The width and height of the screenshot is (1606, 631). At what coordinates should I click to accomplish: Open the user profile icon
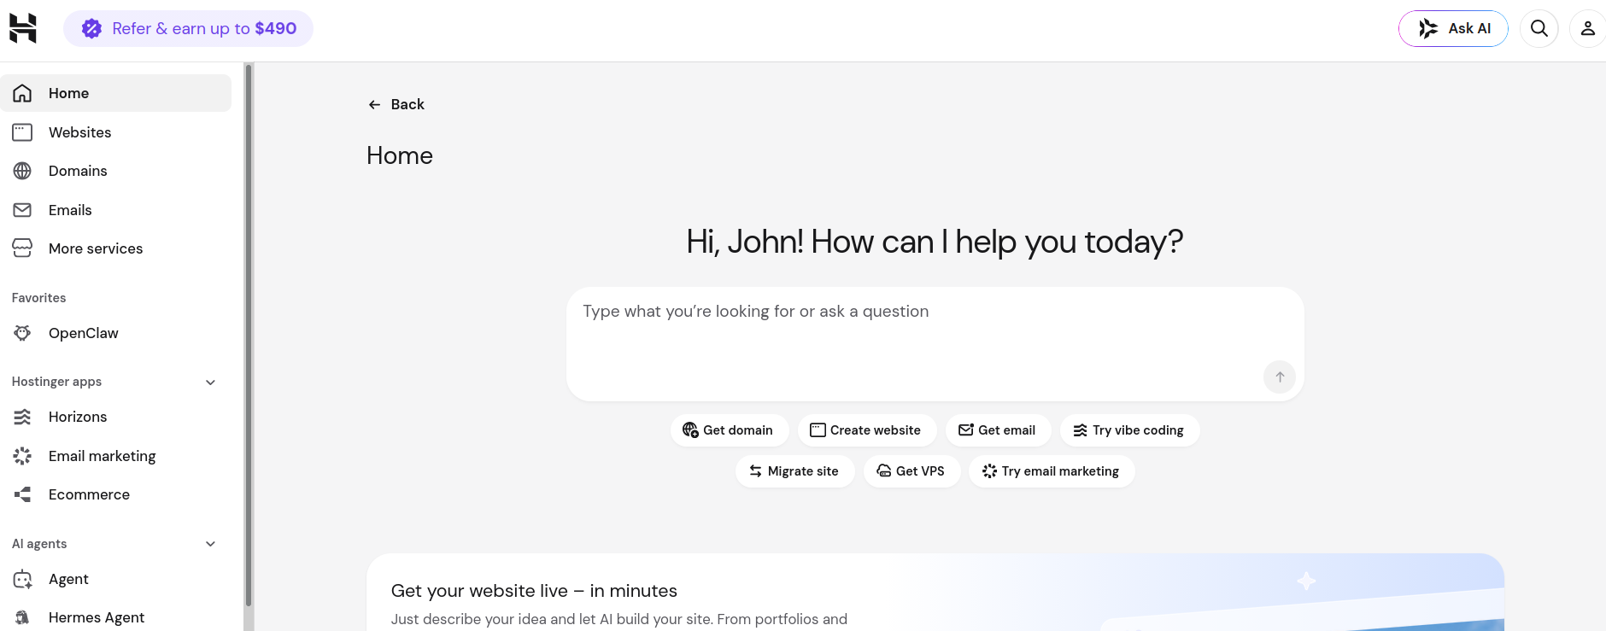coord(1588,28)
